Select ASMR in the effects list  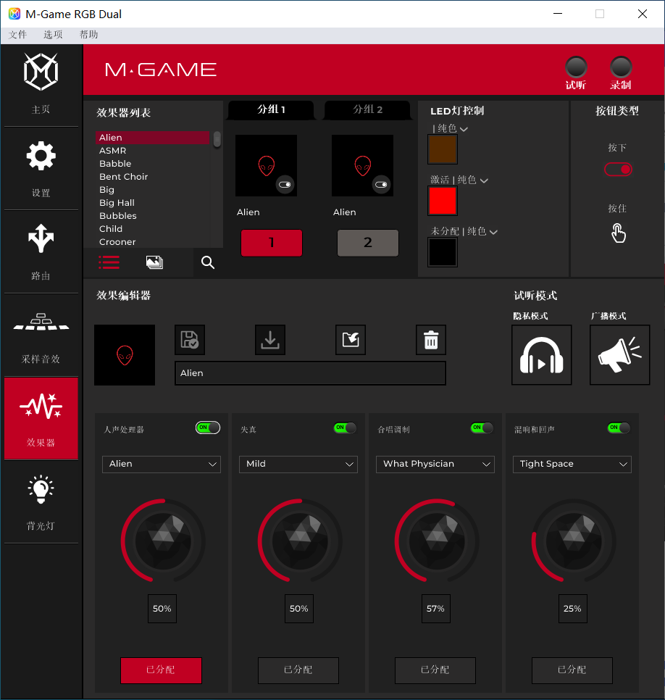click(x=152, y=151)
